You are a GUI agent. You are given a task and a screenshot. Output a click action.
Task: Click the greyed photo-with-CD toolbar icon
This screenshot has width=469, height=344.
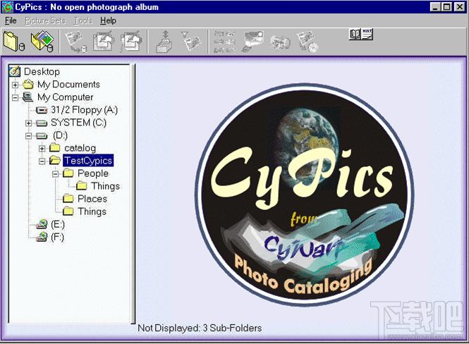pyautogui.click(x=307, y=42)
